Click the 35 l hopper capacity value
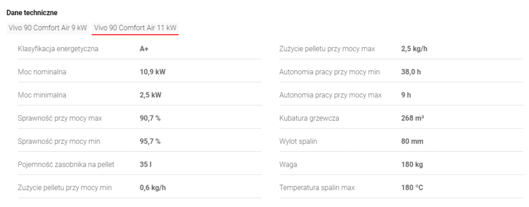 coord(145,165)
